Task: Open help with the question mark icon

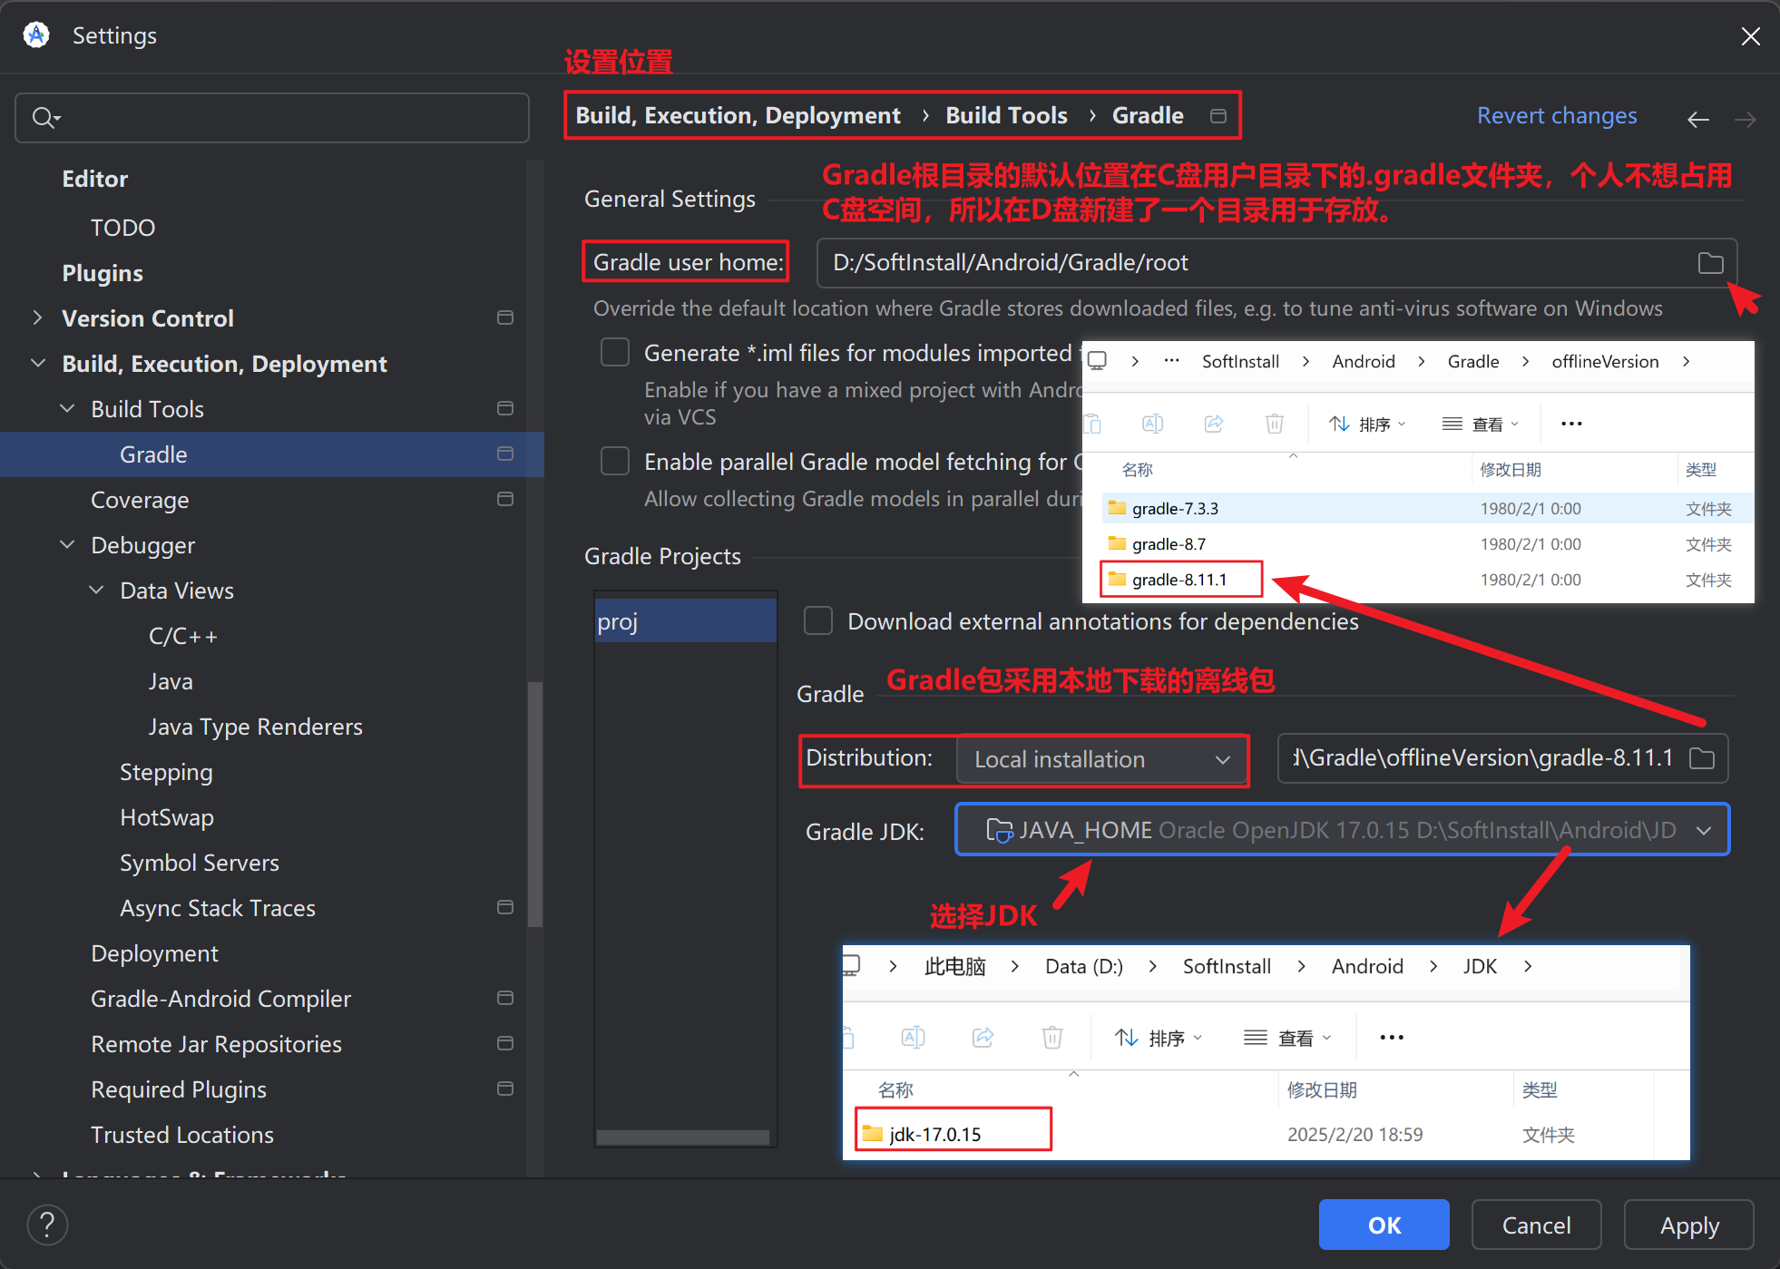Action: coord(47,1225)
